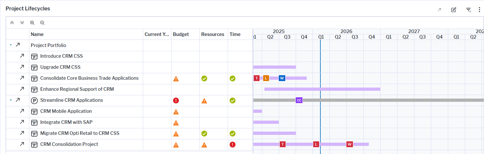This screenshot has height=154, width=484.
Task: Collapse the Streamline CRM Applications node
Action: coord(11,100)
